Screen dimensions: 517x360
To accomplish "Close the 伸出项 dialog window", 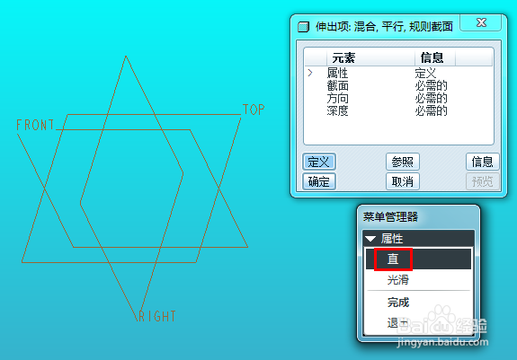I will 481,22.
